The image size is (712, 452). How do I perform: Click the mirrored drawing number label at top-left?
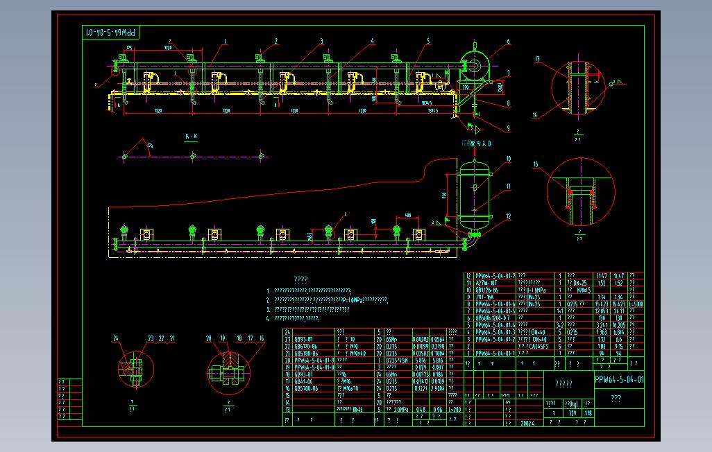[x=110, y=33]
